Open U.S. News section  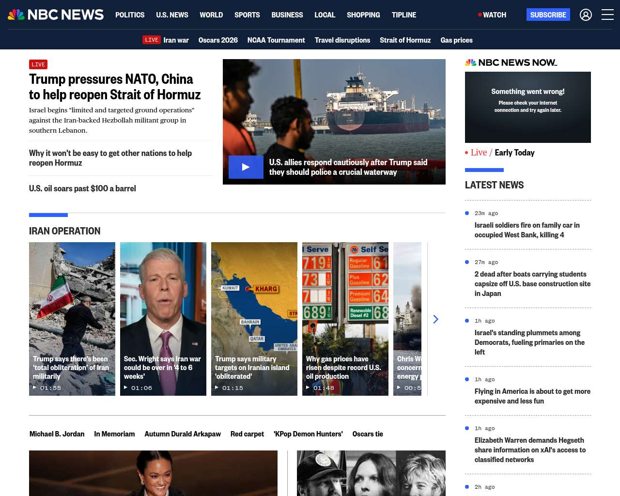pyautogui.click(x=172, y=15)
